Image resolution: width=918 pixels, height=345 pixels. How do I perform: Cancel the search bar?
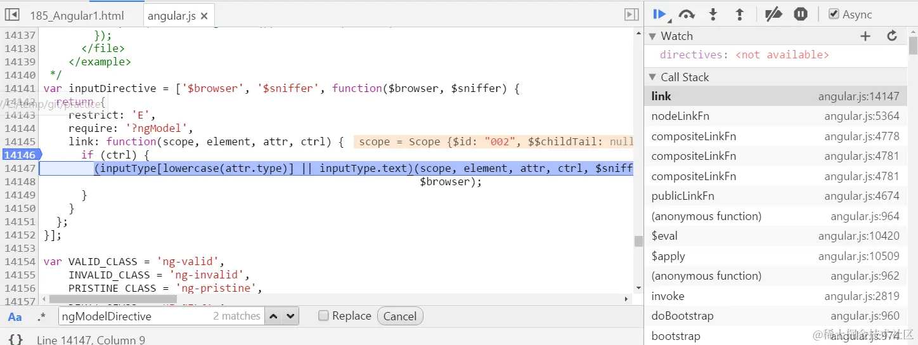tap(400, 316)
